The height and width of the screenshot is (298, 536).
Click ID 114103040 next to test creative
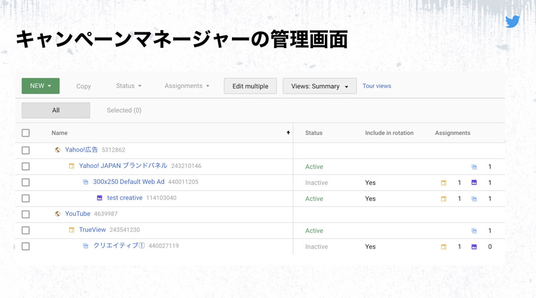[x=161, y=198]
